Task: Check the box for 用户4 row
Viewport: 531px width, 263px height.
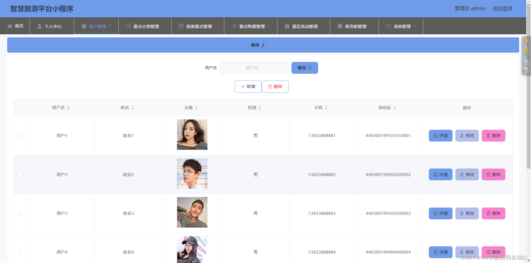Action: (20, 252)
